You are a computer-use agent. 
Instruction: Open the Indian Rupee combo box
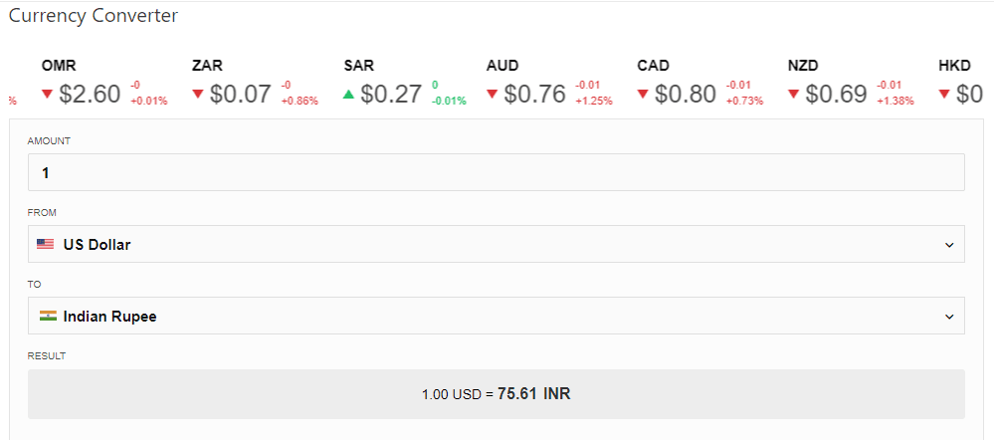(x=496, y=316)
